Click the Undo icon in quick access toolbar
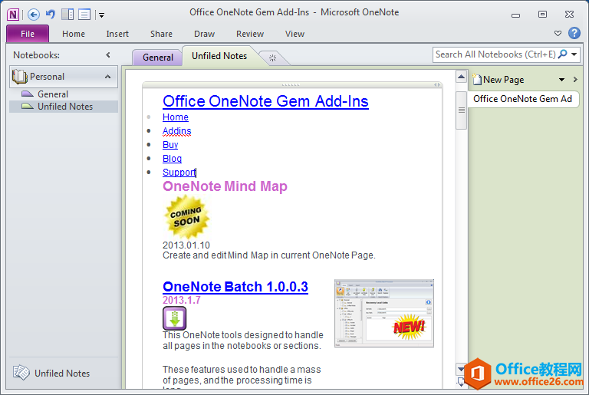589x395 pixels. [50, 14]
